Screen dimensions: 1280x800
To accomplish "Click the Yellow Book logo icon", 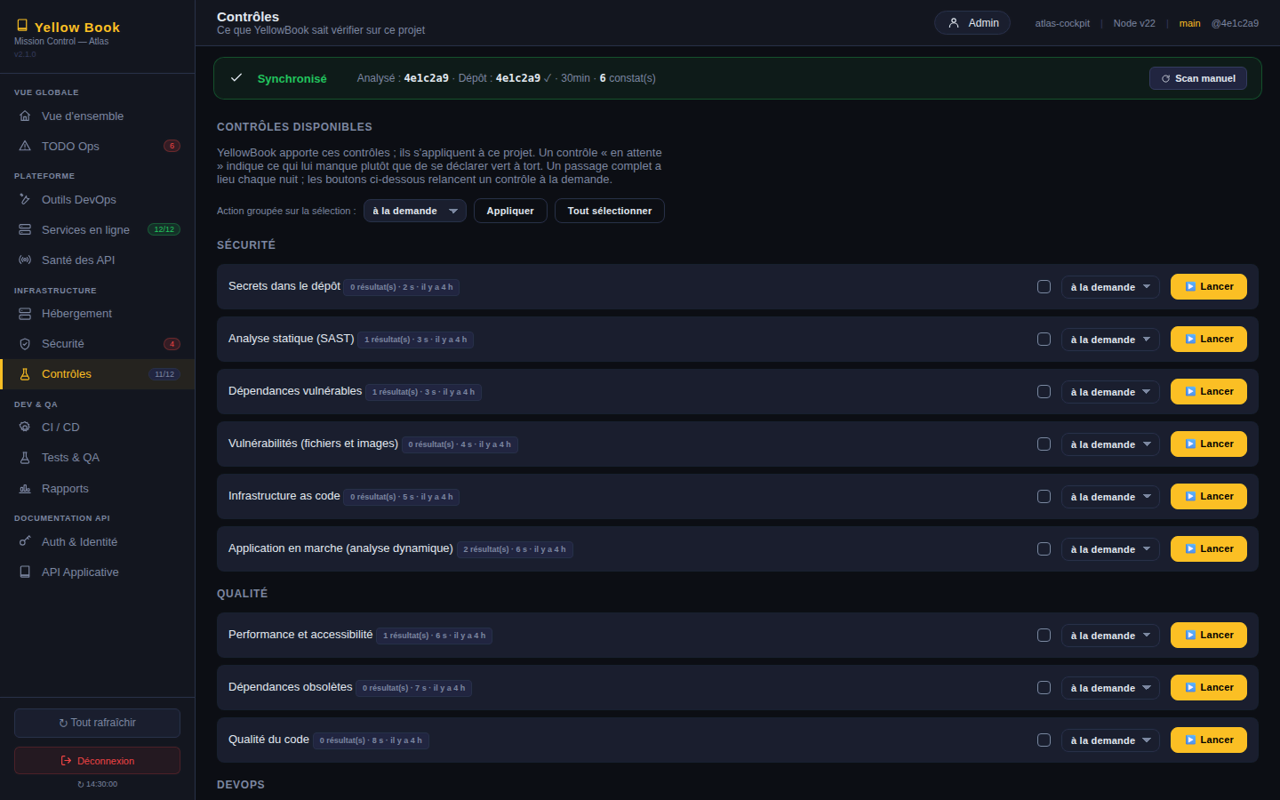I will (22, 26).
